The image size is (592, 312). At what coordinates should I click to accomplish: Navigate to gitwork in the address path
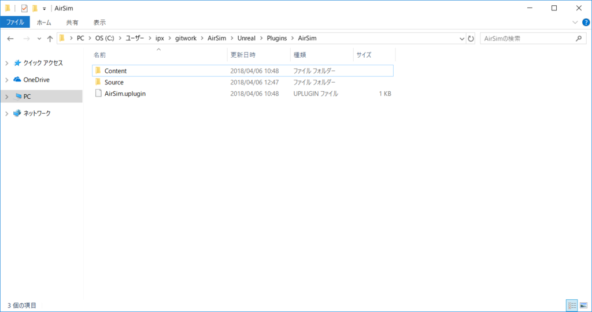pyautogui.click(x=186, y=38)
